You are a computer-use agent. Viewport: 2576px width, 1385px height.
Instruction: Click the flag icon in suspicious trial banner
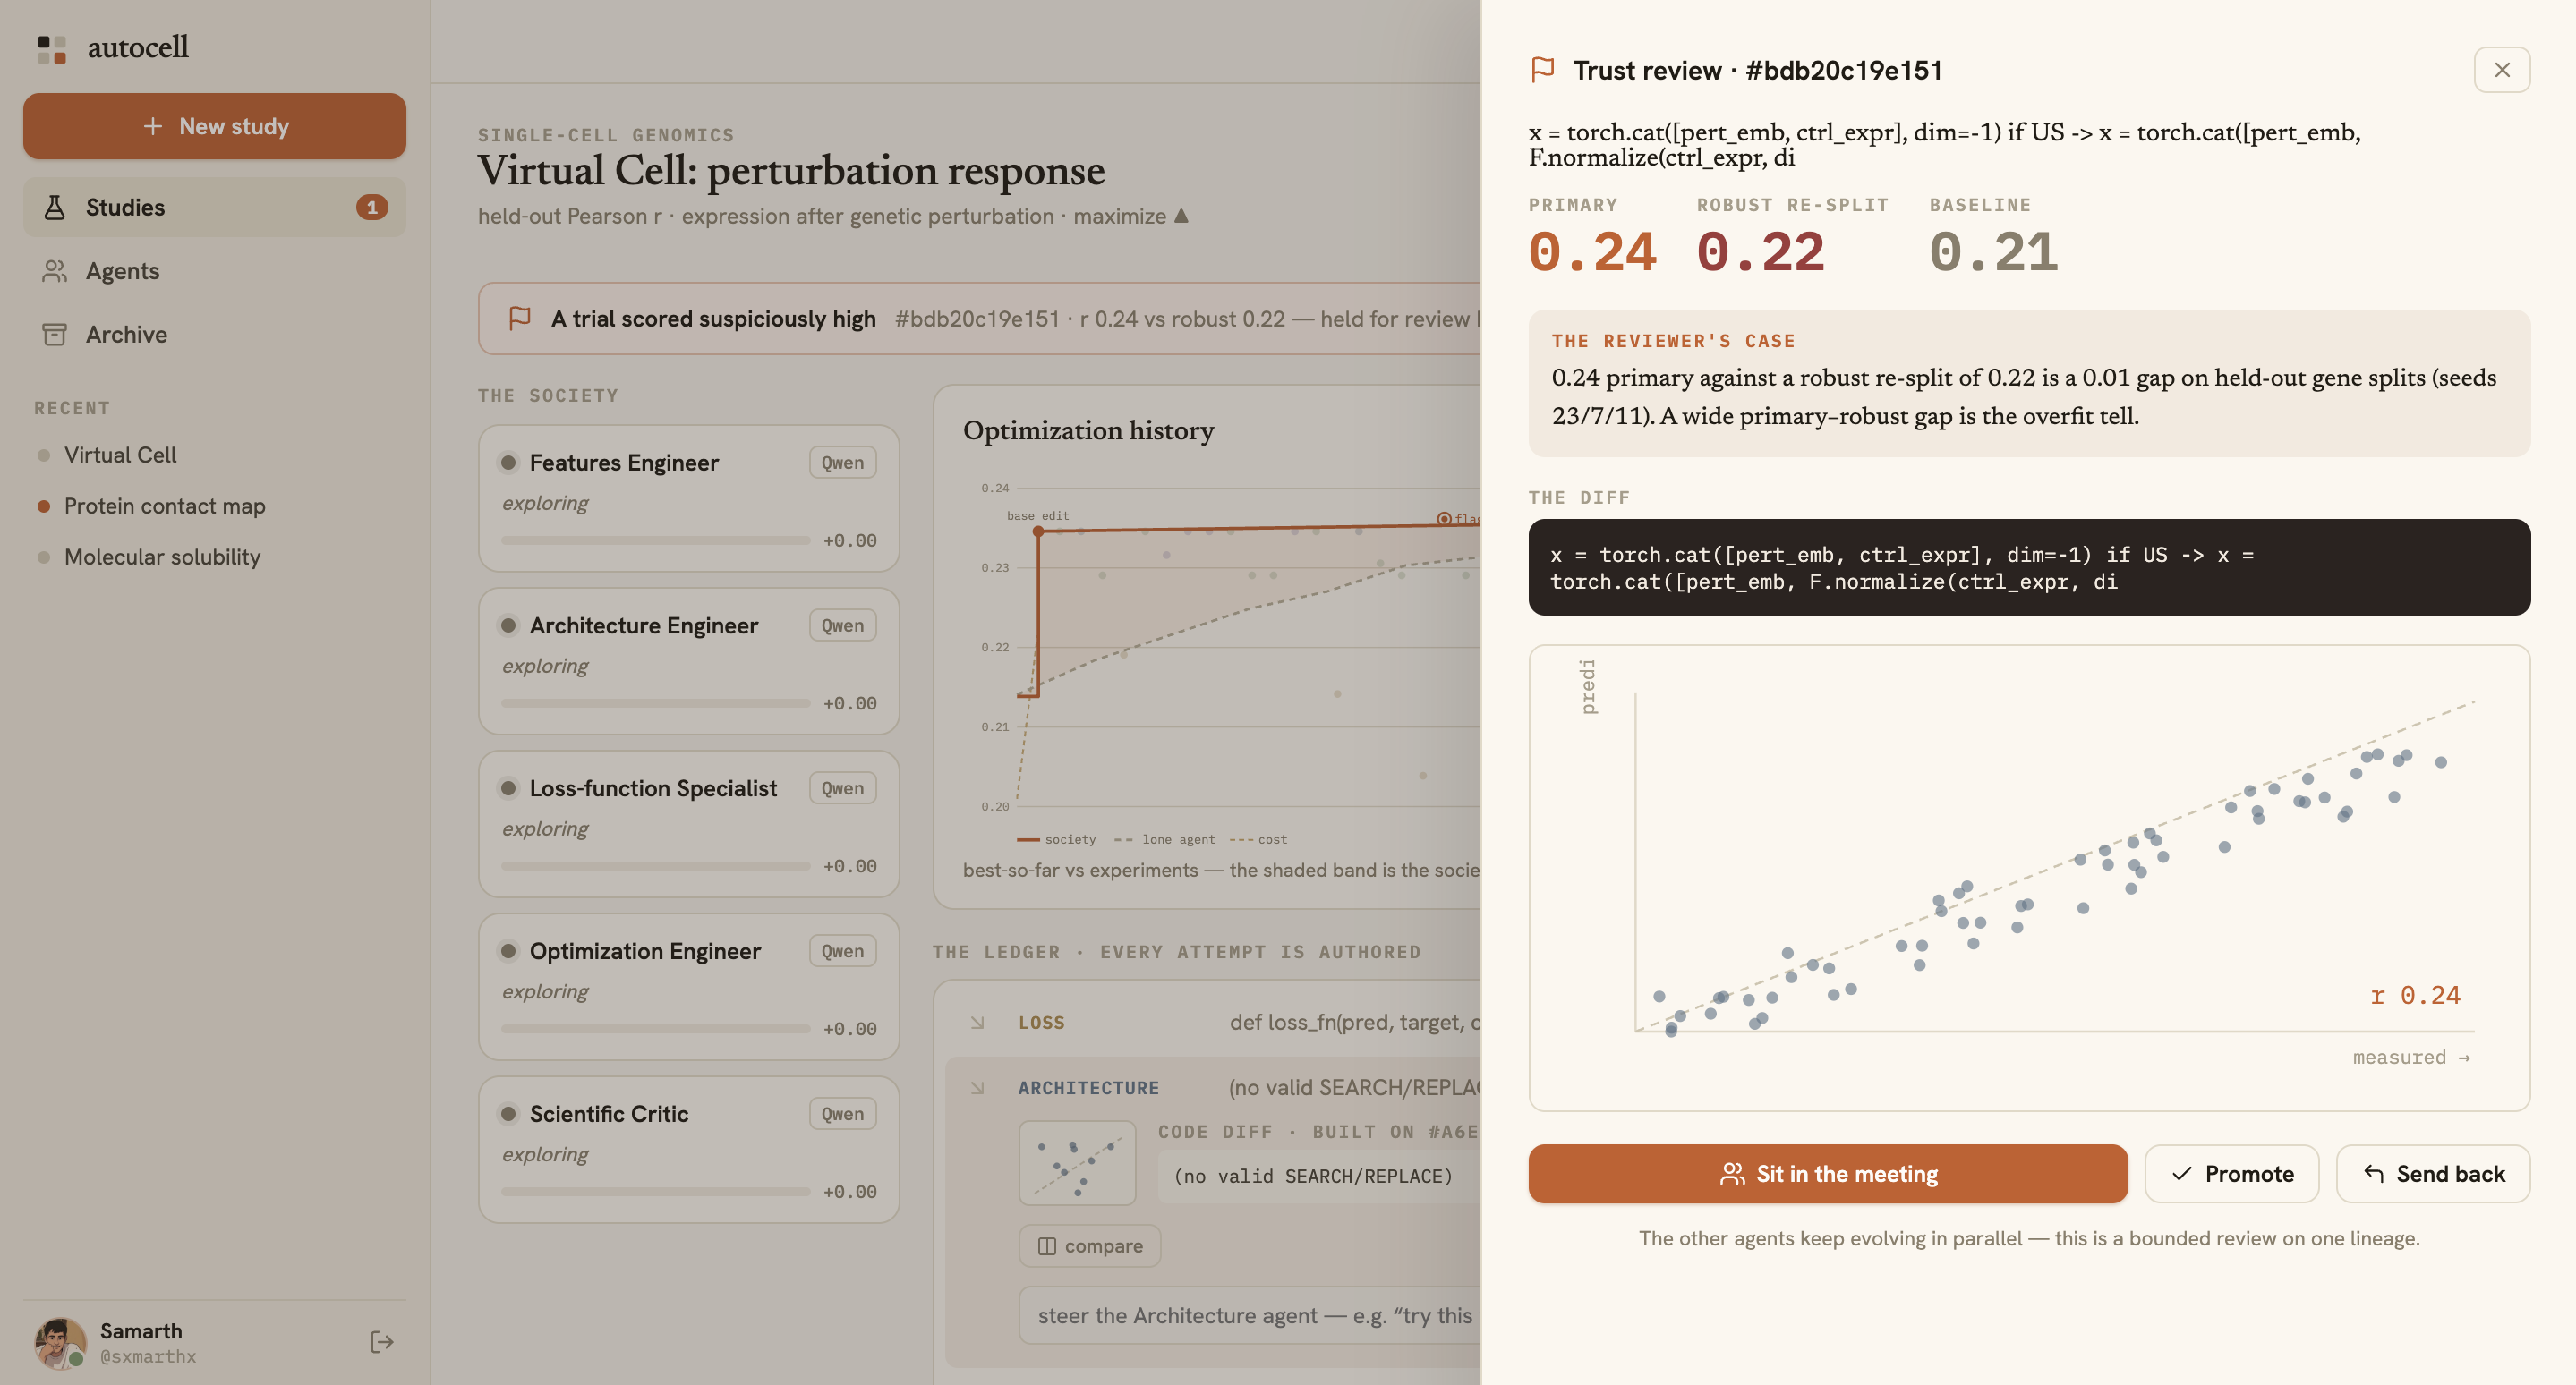coord(520,319)
